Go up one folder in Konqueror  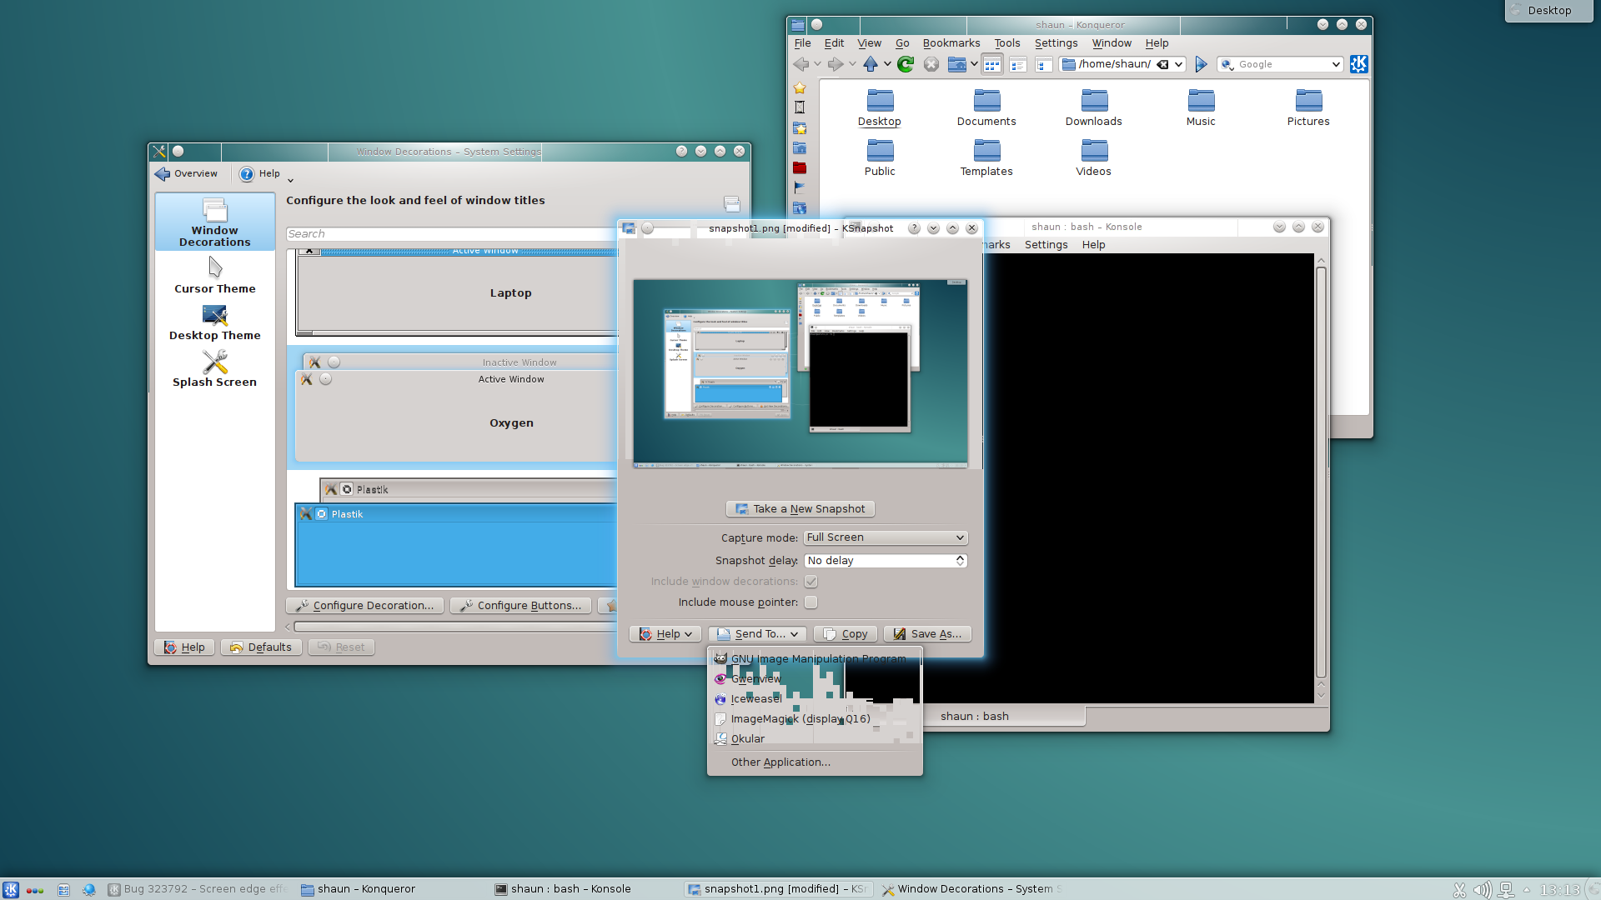click(x=871, y=64)
